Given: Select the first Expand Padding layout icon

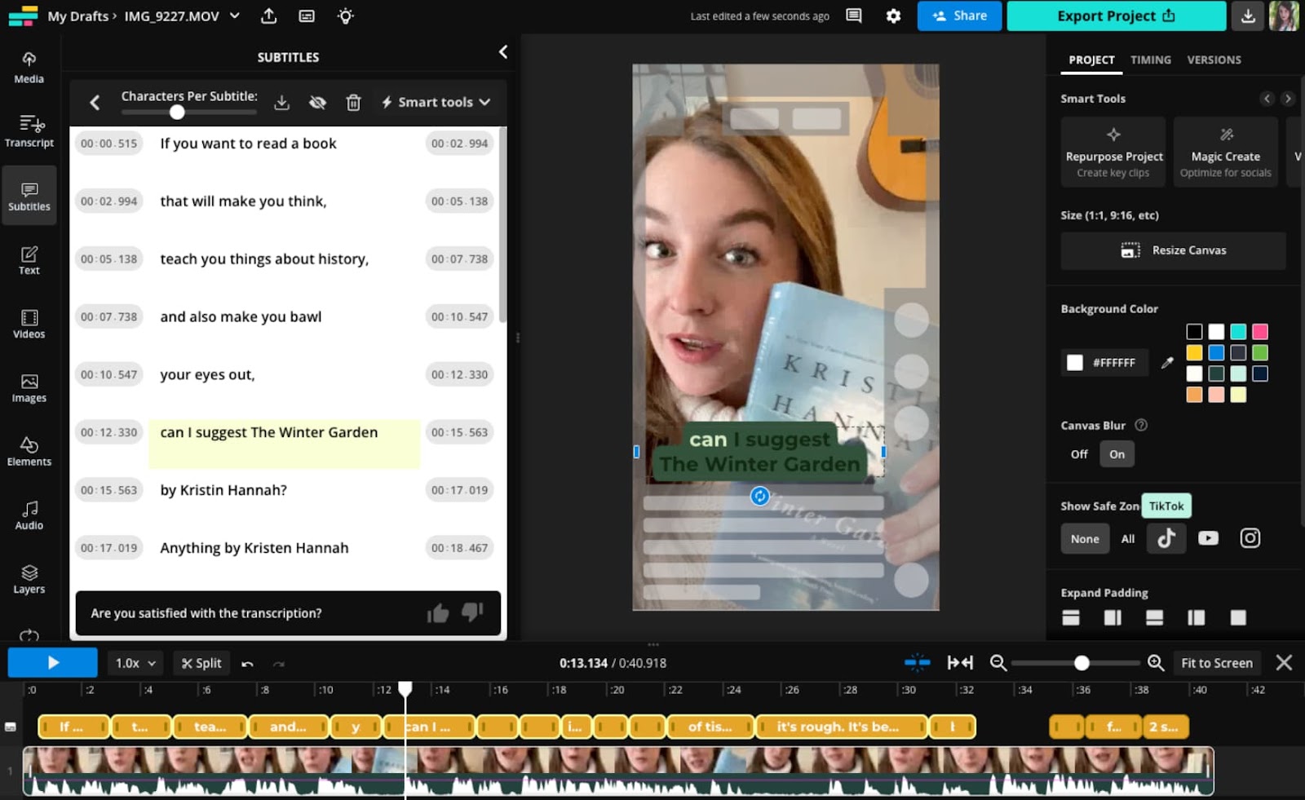Looking at the screenshot, I should 1071,617.
